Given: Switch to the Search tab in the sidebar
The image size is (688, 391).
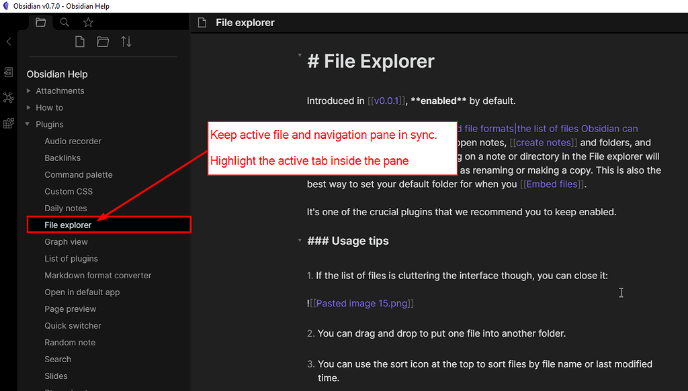Looking at the screenshot, I should [64, 22].
